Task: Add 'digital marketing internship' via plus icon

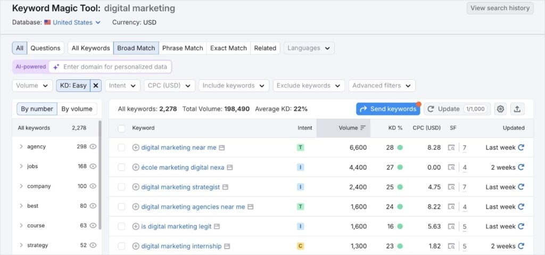Action: (136, 246)
